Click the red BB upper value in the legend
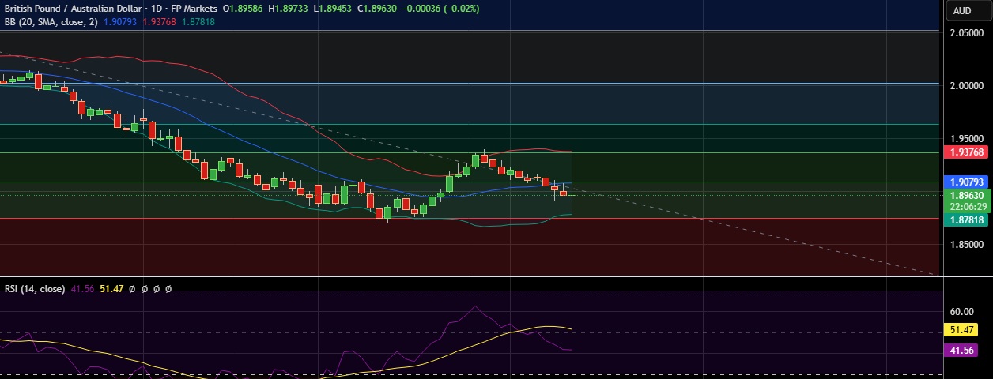 point(159,22)
